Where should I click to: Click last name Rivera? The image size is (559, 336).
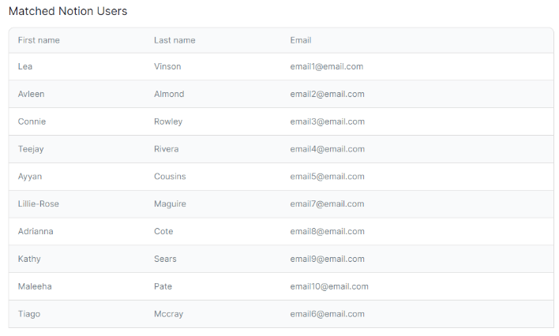click(x=166, y=149)
